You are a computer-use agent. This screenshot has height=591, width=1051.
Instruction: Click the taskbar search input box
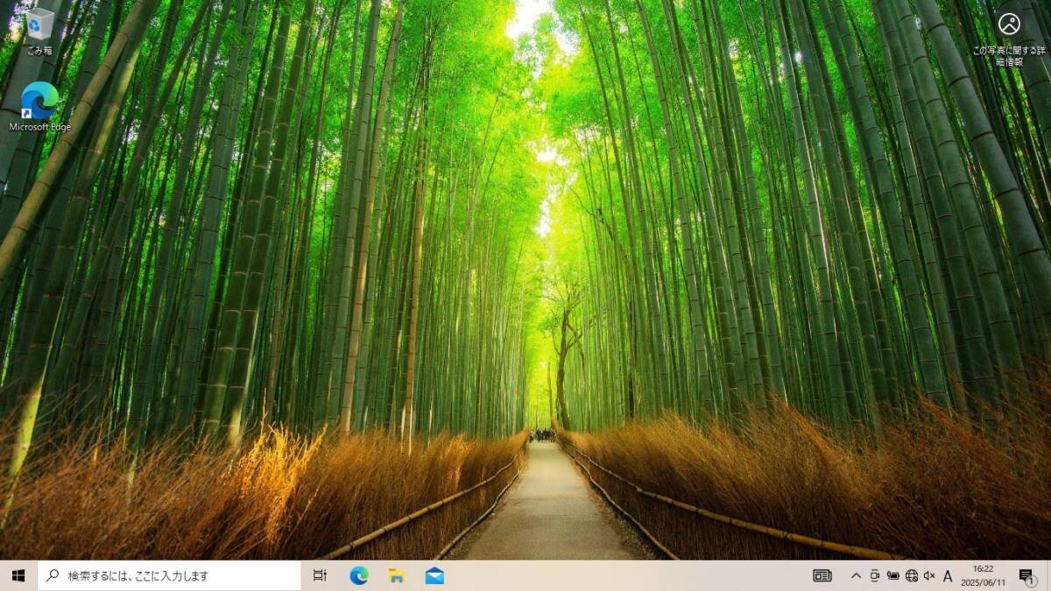point(169,575)
